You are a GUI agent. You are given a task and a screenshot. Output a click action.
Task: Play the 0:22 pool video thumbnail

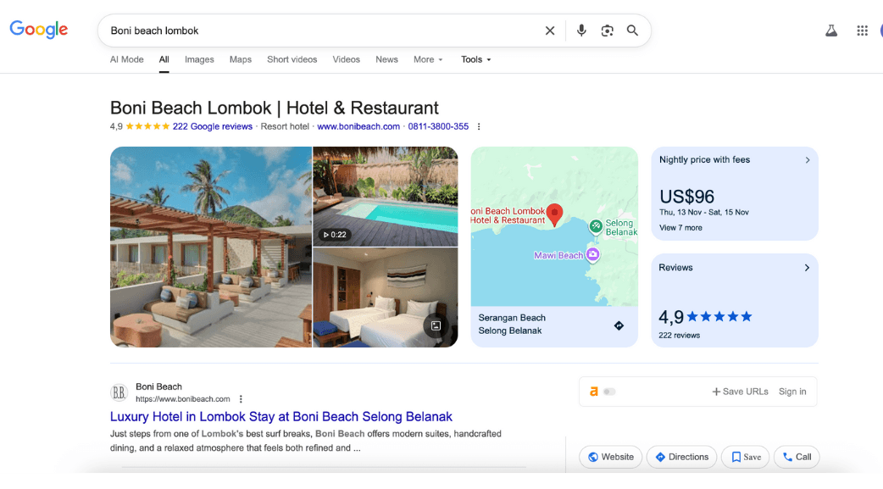click(385, 196)
